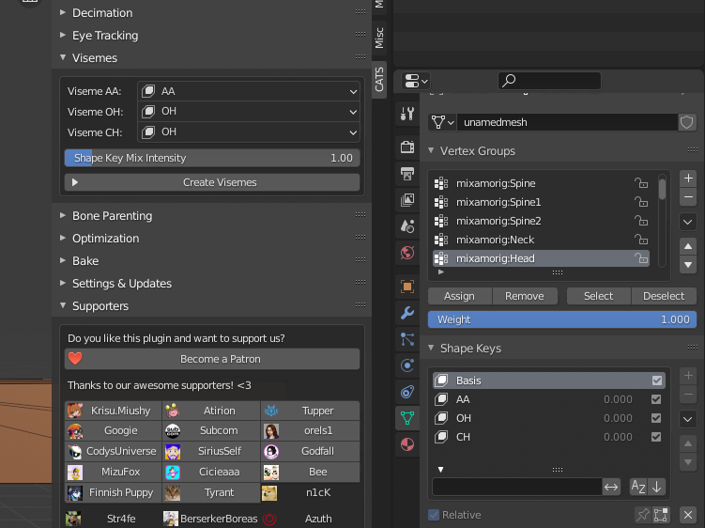Disable the AA shape key checkbox
The width and height of the screenshot is (705, 528).
point(656,399)
